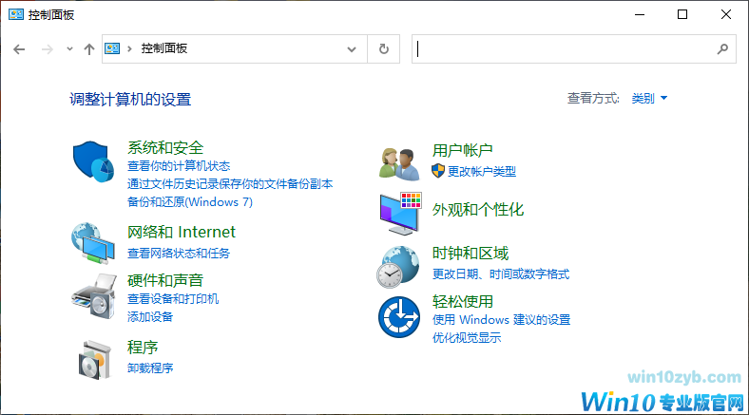Click the 更改帐户类型 link

coord(482,172)
